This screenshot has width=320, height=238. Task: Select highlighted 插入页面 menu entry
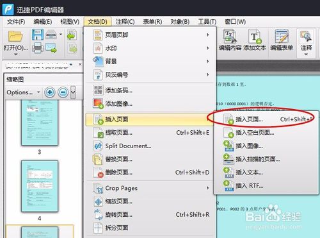pyautogui.click(x=149, y=119)
